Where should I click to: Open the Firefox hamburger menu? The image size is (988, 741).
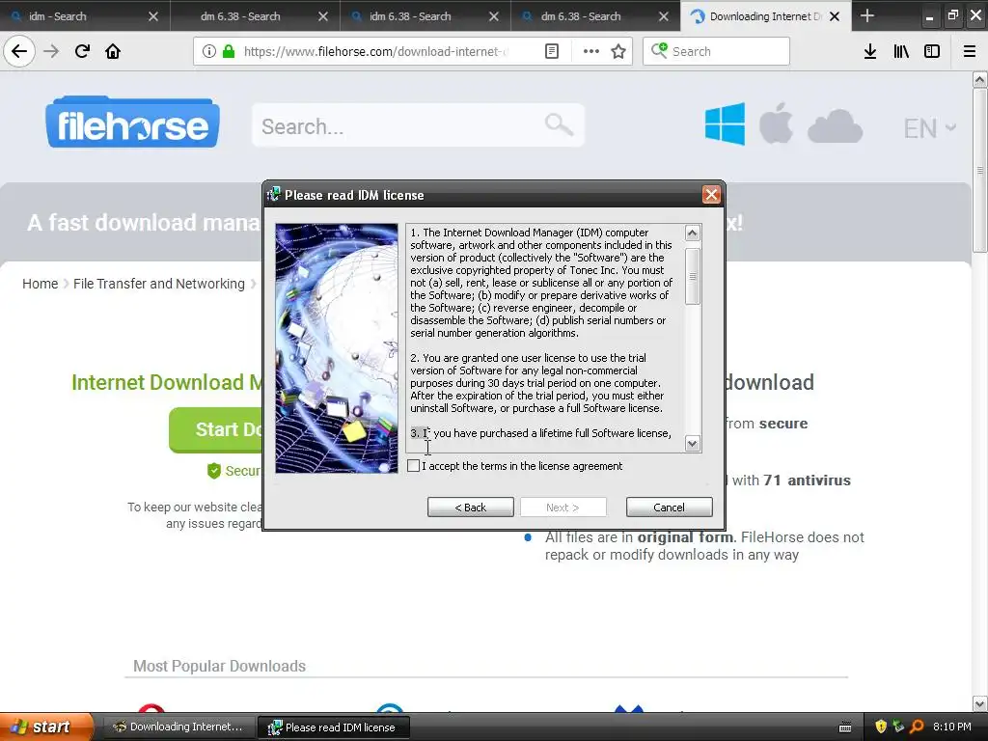(969, 51)
